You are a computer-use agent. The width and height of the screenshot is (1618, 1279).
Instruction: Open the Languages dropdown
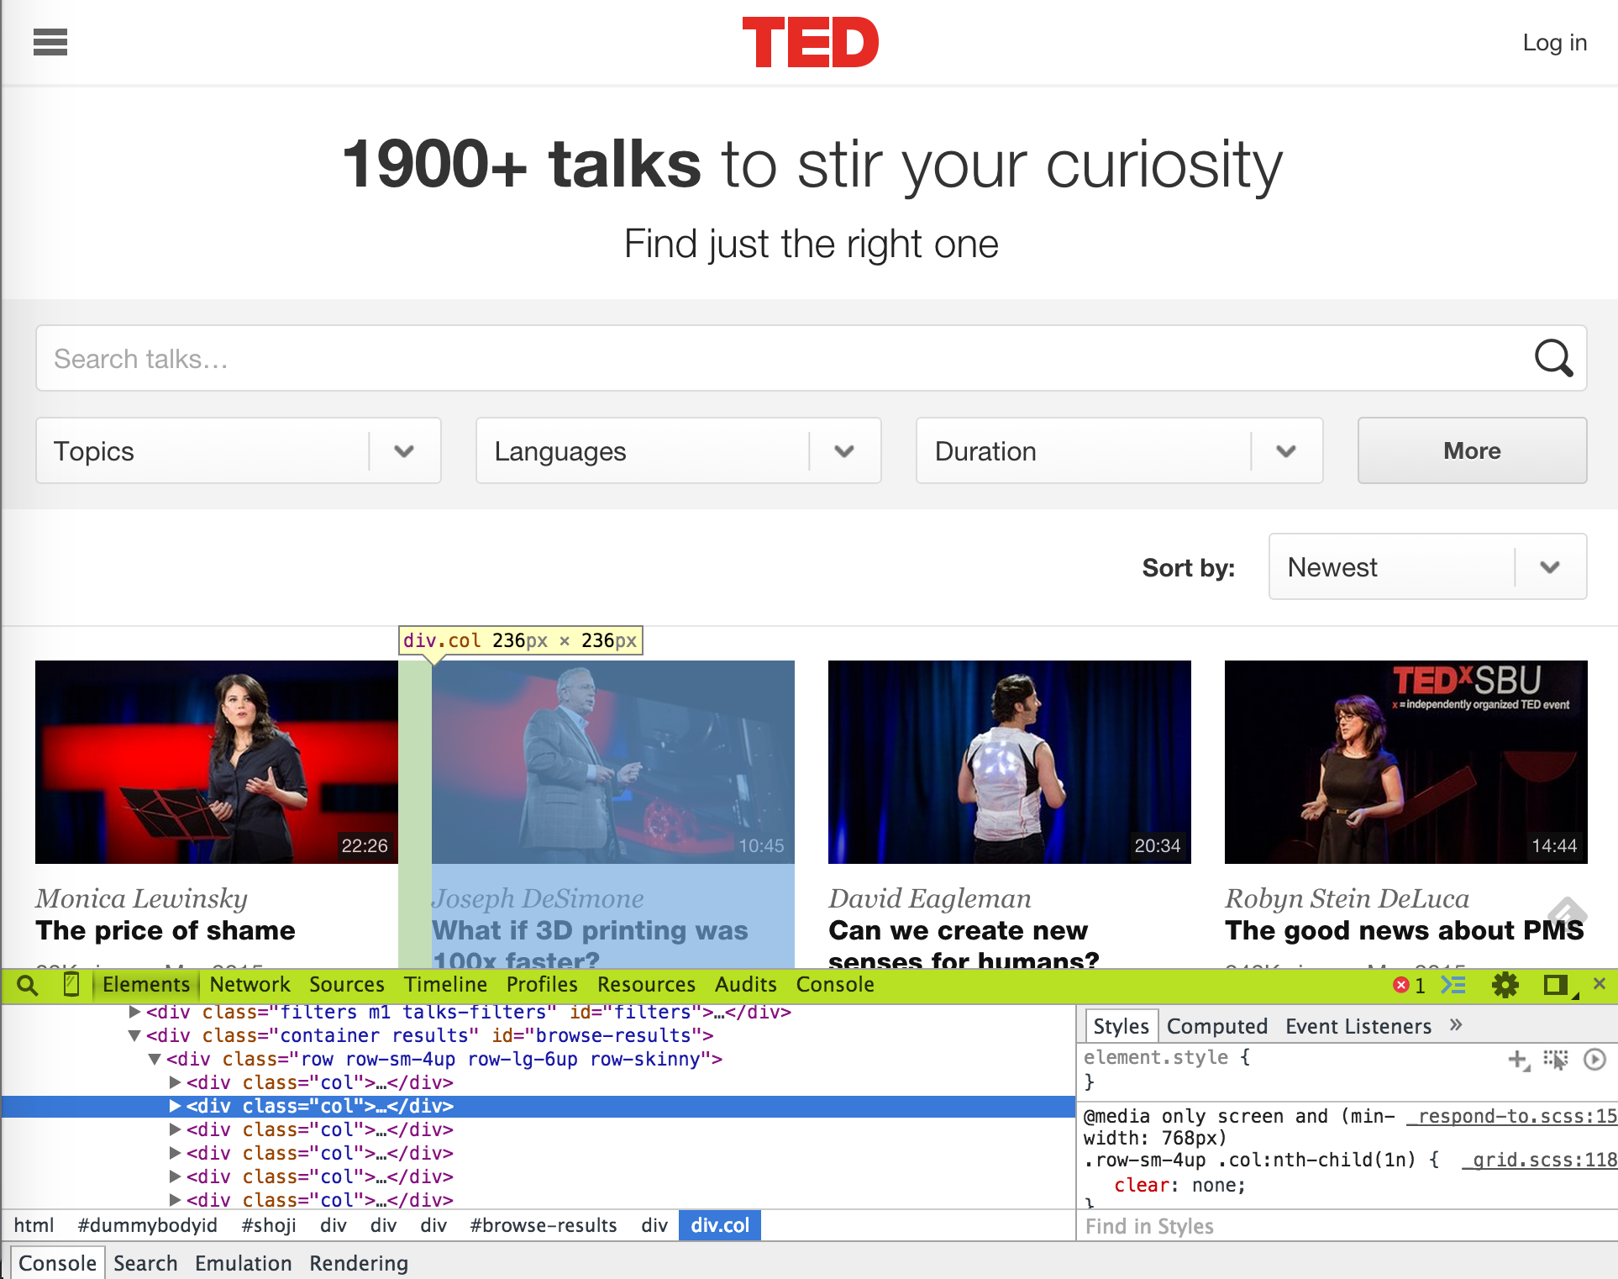679,450
